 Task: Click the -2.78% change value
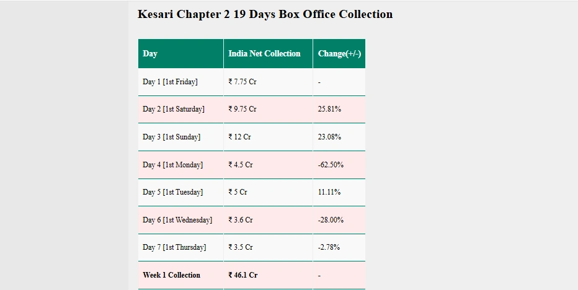coord(329,247)
